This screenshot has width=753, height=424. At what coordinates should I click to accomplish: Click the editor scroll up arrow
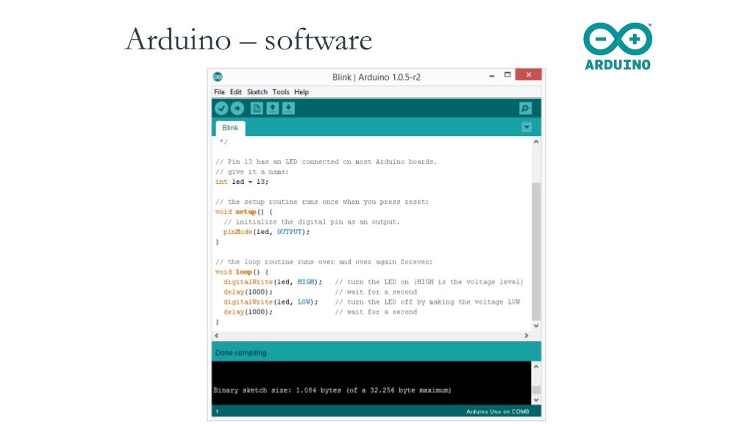(536, 142)
